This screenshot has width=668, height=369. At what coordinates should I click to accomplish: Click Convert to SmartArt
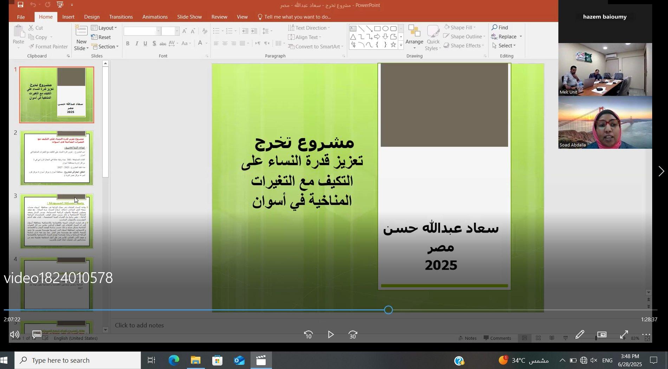click(x=316, y=46)
